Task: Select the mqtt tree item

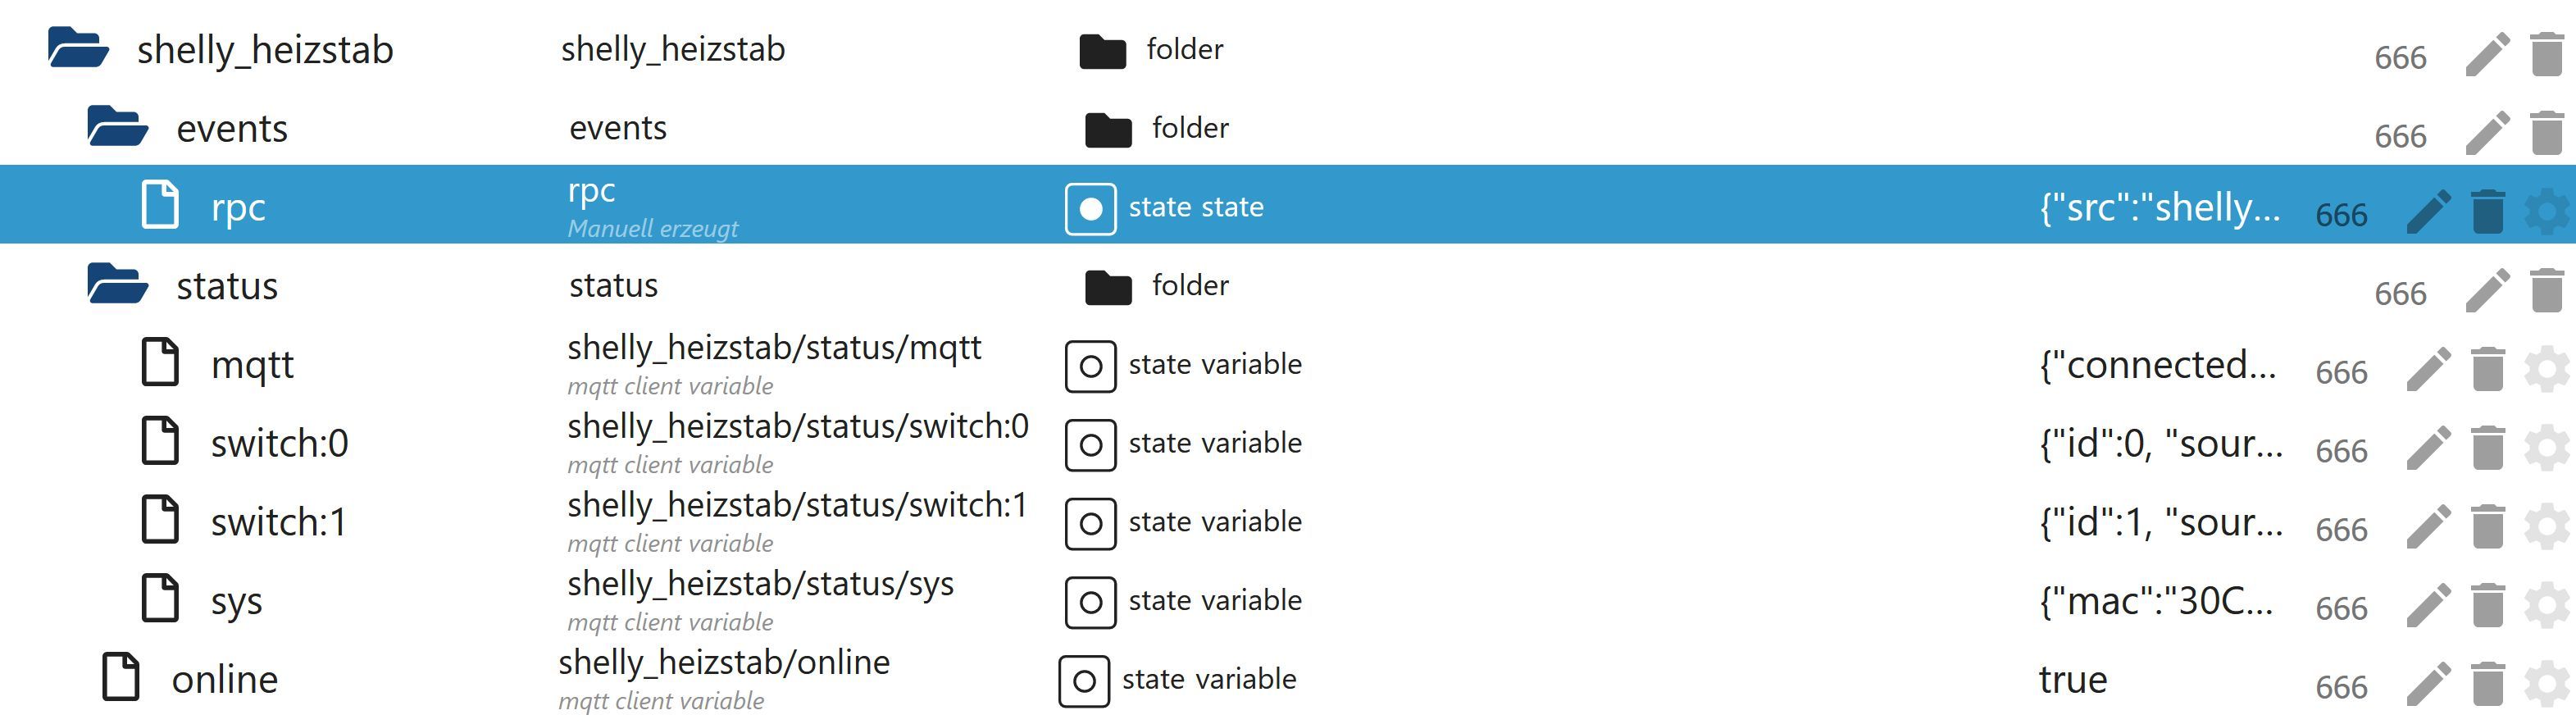Action: (252, 364)
